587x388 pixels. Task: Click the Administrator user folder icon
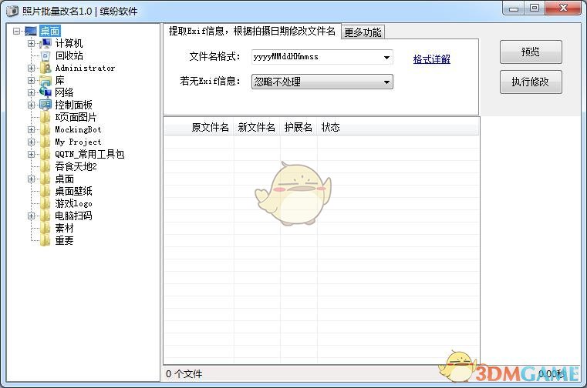tap(46, 69)
